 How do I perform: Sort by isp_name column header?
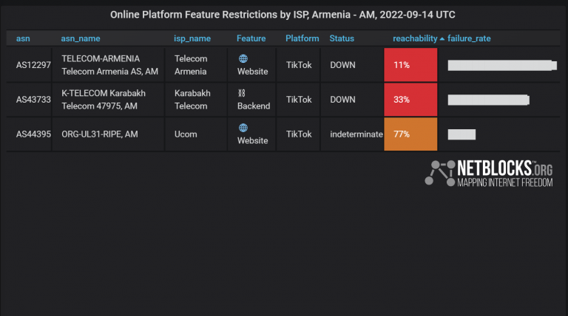tap(192, 38)
